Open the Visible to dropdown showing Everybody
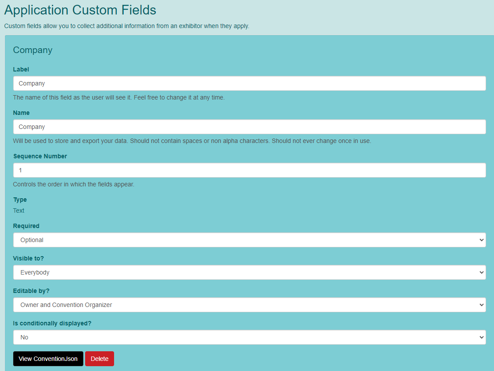The height and width of the screenshot is (371, 494). tap(249, 272)
